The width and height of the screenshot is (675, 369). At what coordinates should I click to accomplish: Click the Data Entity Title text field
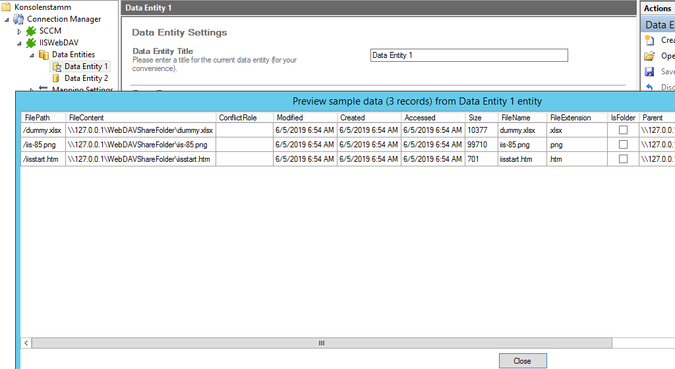tap(469, 55)
